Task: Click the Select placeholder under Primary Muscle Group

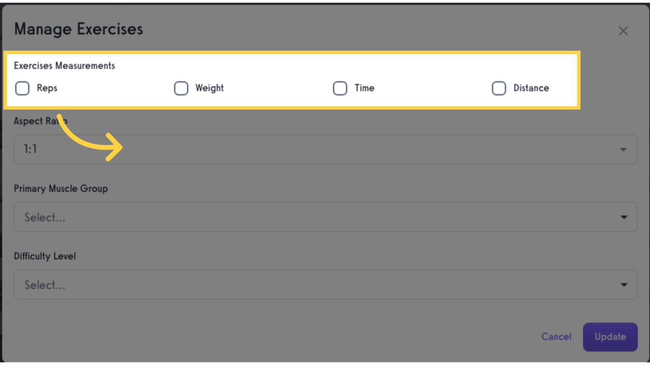Action: (x=45, y=217)
